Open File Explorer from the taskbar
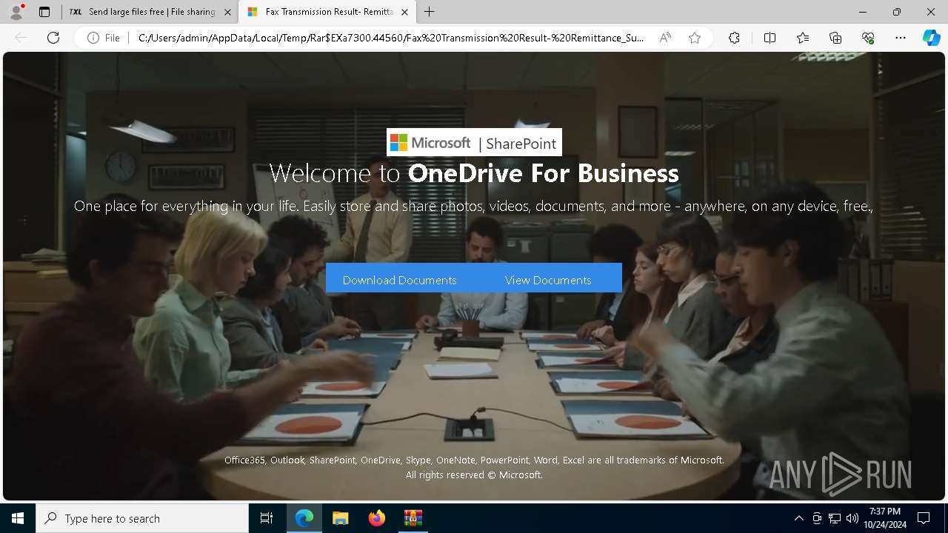 [x=340, y=518]
